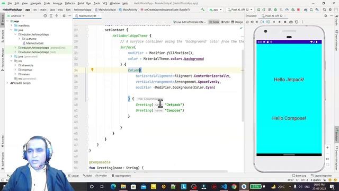
Task: Click Hello Jetpack! text in emulator
Action: coord(289,80)
